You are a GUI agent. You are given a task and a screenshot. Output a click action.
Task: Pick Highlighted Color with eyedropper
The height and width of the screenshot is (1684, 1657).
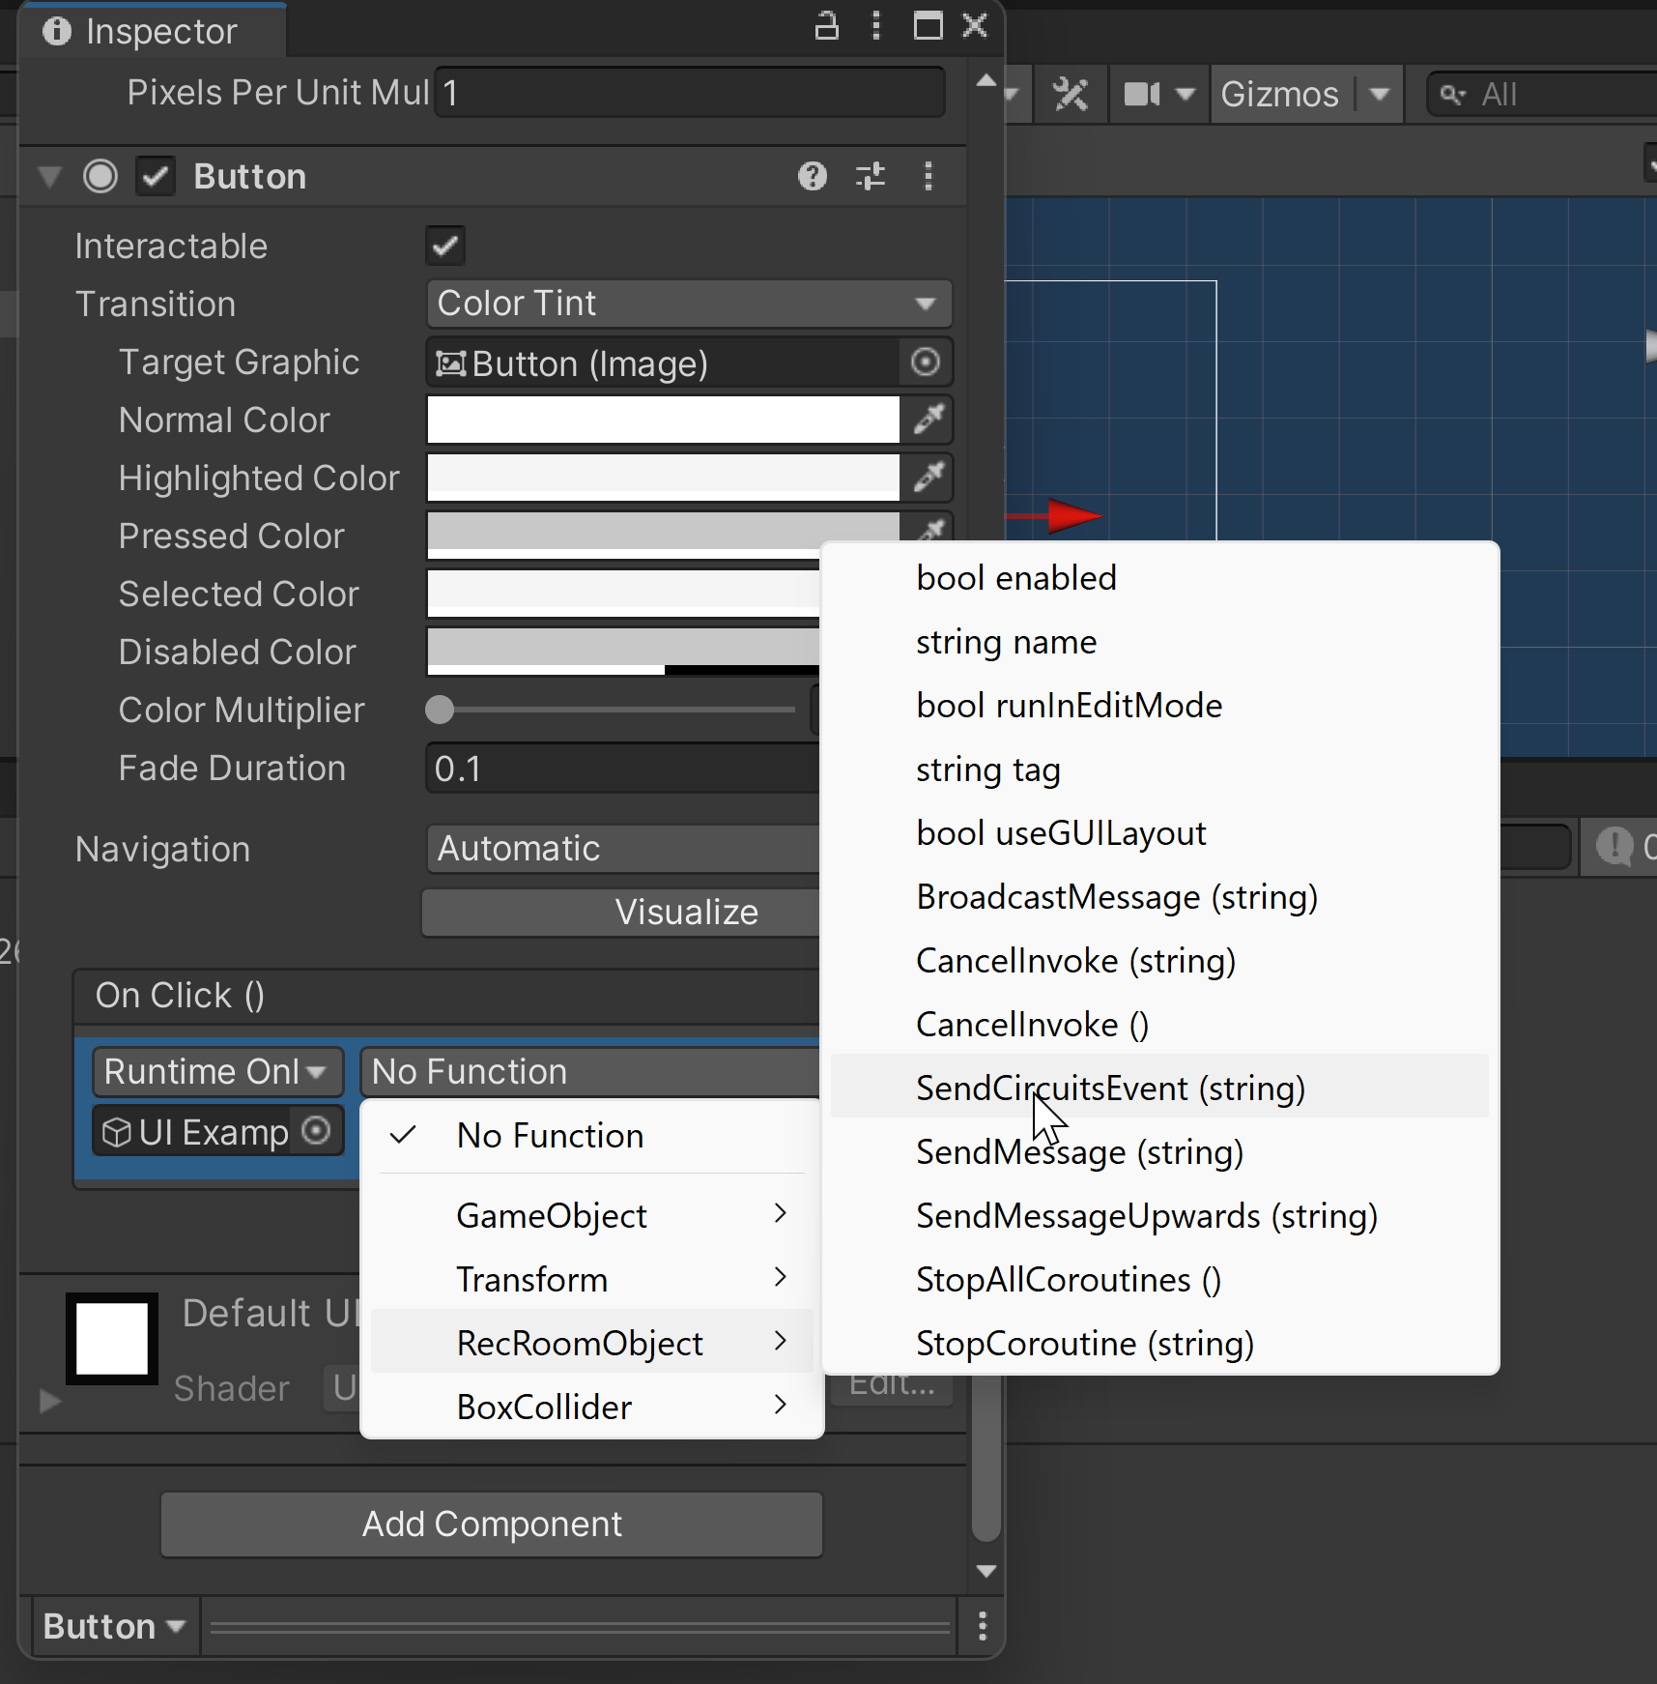928,477
